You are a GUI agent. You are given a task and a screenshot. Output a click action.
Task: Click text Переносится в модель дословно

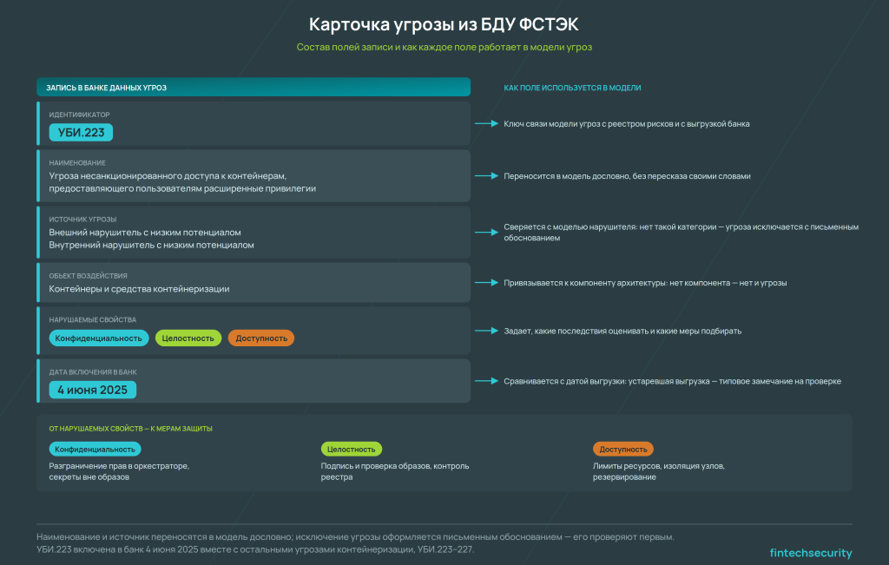coord(627,176)
